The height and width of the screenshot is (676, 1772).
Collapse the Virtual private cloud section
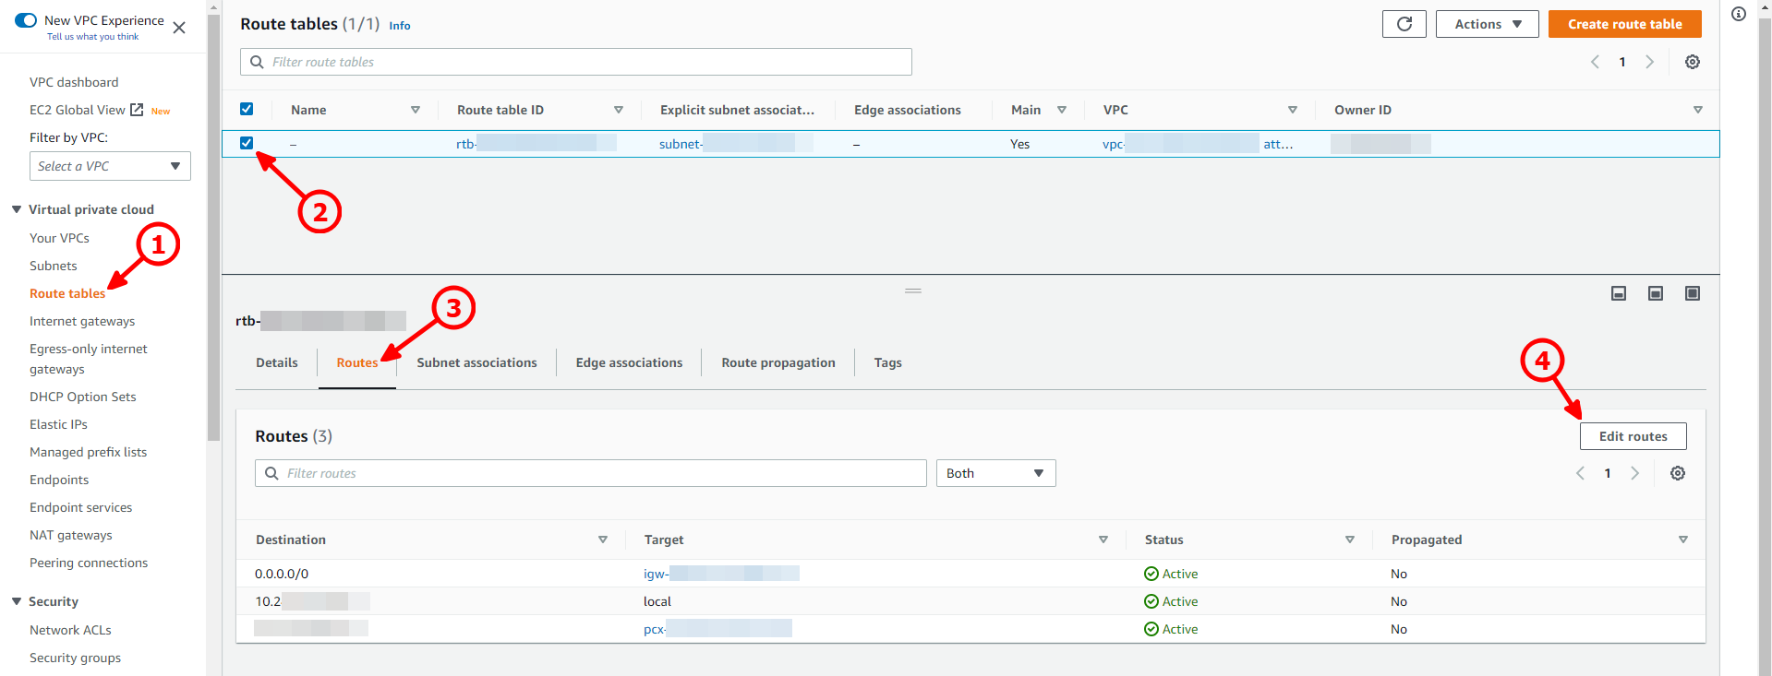[x=17, y=209]
